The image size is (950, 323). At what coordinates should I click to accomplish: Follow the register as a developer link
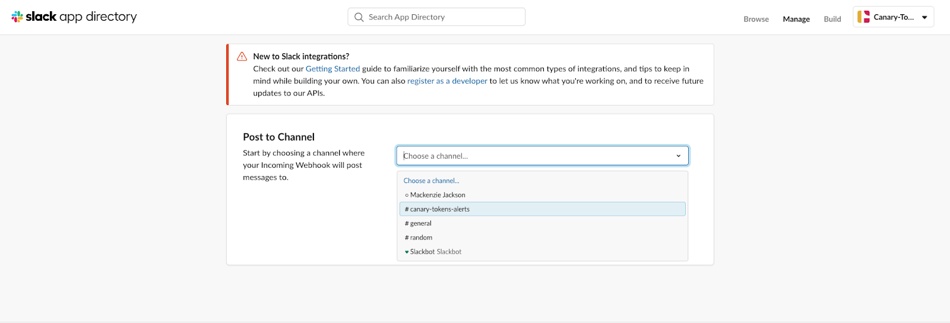pyautogui.click(x=447, y=81)
